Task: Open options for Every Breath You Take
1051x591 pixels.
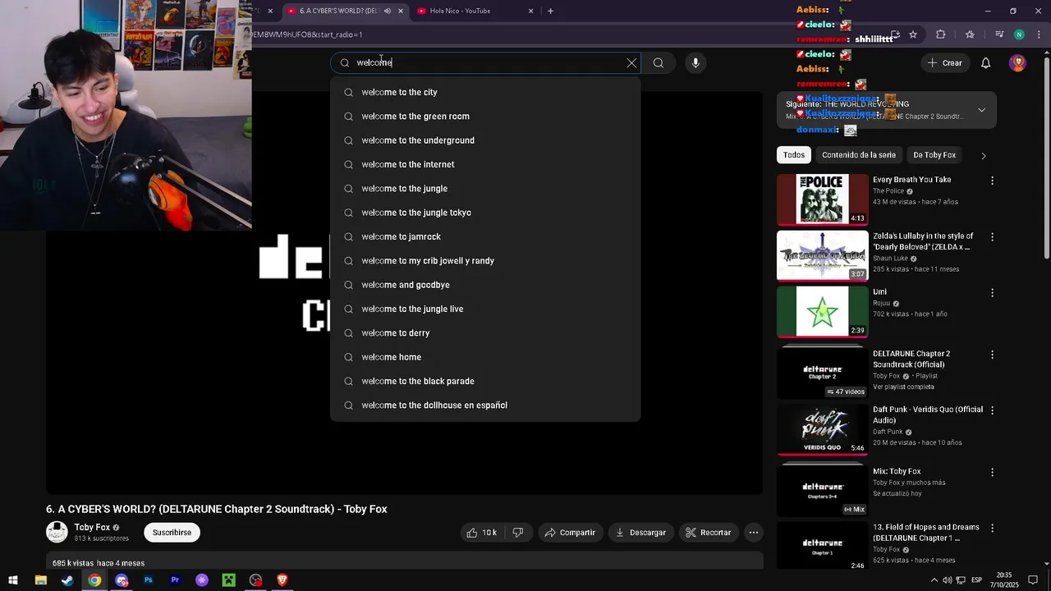Action: click(992, 181)
